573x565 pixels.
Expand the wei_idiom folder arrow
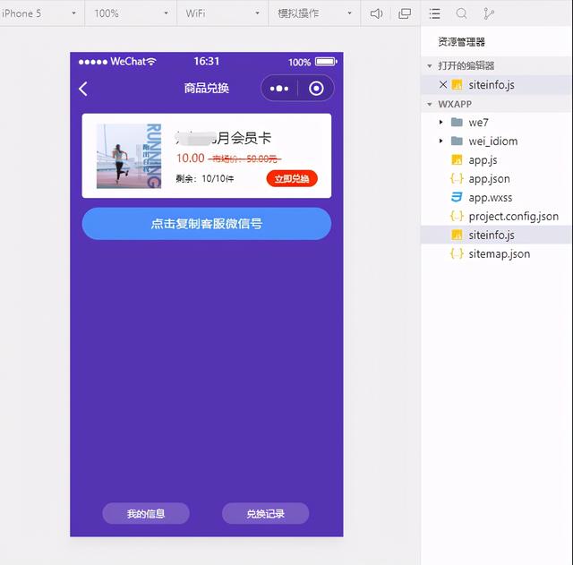[441, 141]
